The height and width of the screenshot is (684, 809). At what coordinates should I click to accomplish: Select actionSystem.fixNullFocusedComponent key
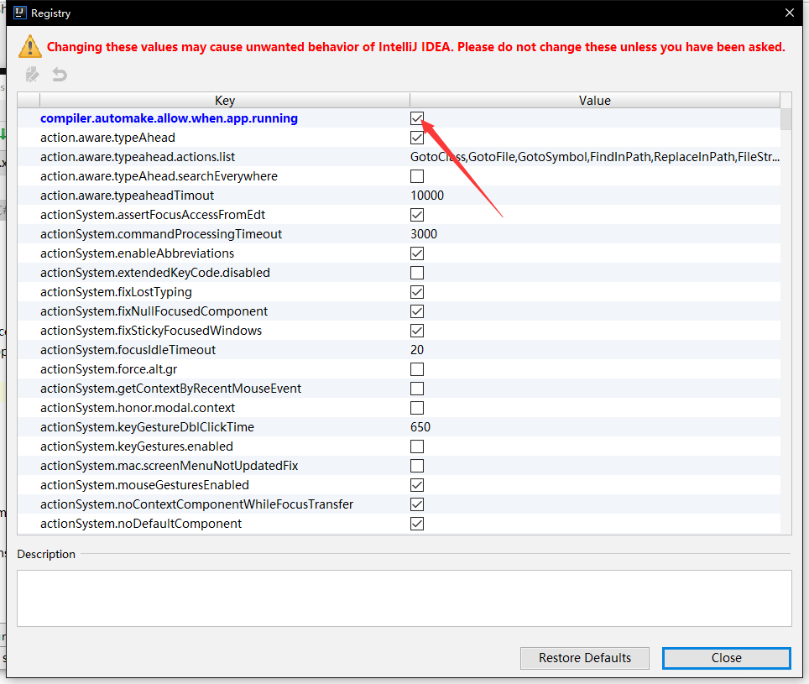154,311
